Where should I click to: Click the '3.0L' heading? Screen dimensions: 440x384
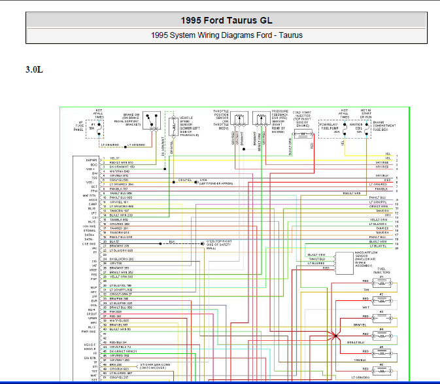[x=34, y=69]
